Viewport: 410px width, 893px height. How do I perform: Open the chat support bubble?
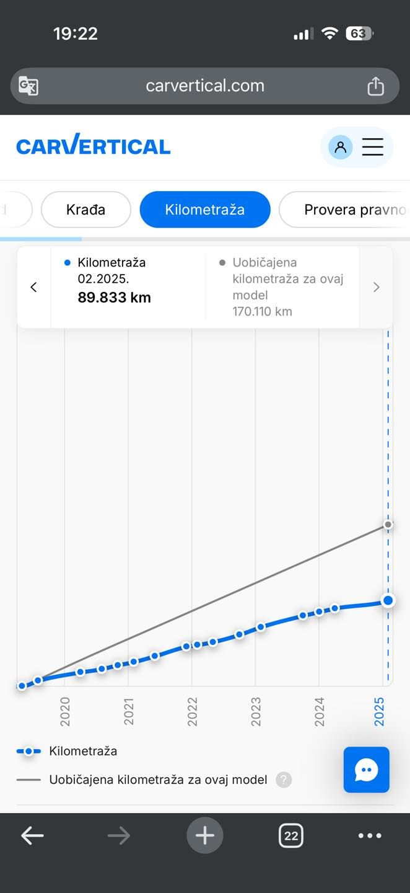point(366,770)
